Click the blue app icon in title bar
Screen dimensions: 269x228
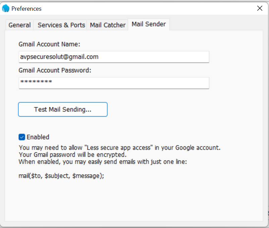(x=6, y=8)
